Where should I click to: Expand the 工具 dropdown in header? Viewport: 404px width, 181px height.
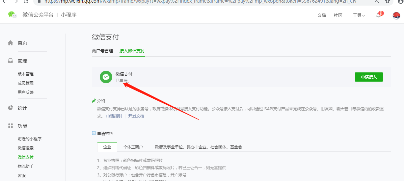[359, 15]
